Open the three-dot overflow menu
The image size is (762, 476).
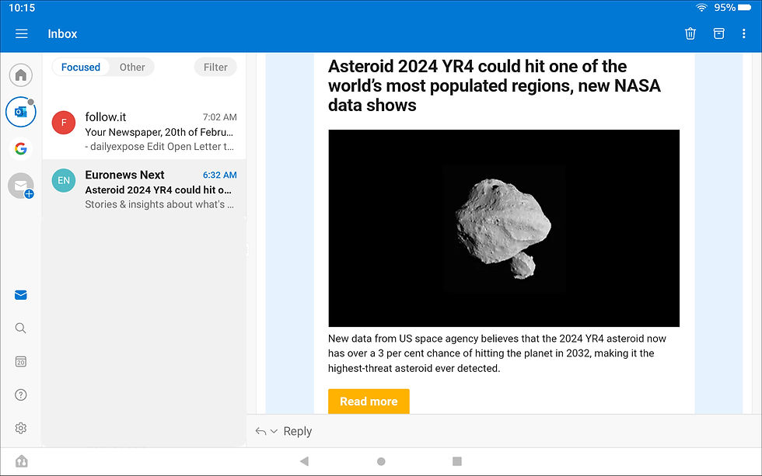743,33
